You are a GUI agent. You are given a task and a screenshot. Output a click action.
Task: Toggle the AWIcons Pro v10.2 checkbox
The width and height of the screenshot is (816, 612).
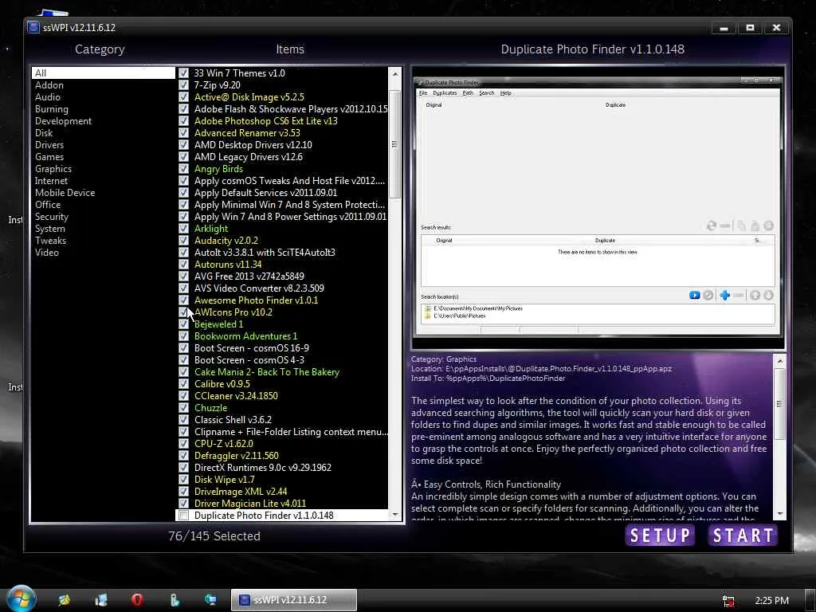click(x=184, y=312)
